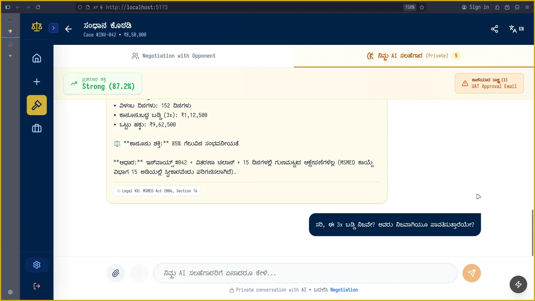Open the briefcase cases icon in the sidebar
The image size is (535, 301).
[37, 128]
